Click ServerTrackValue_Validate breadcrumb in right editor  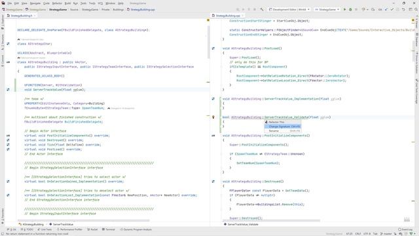point(241,224)
